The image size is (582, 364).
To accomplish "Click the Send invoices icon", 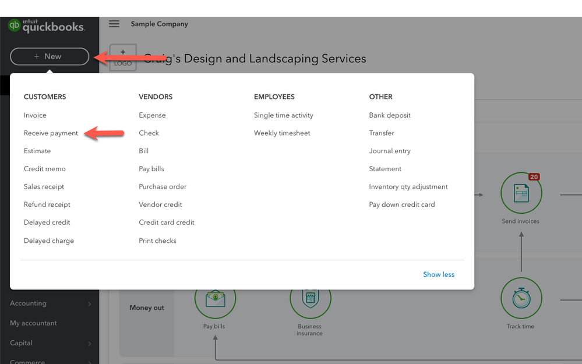I will pos(521,193).
